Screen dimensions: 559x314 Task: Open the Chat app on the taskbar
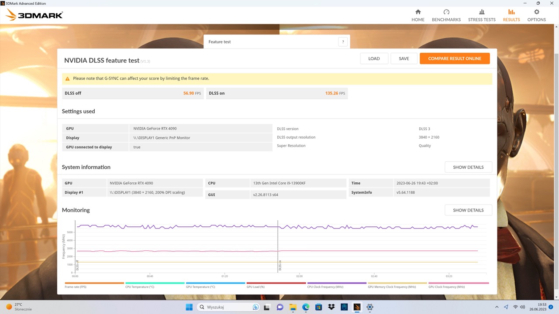[280, 307]
